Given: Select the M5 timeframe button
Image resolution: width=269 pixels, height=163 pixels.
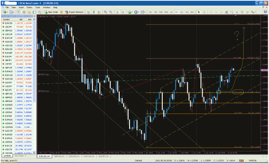Looking at the screenshot, I should (x=156, y=12).
